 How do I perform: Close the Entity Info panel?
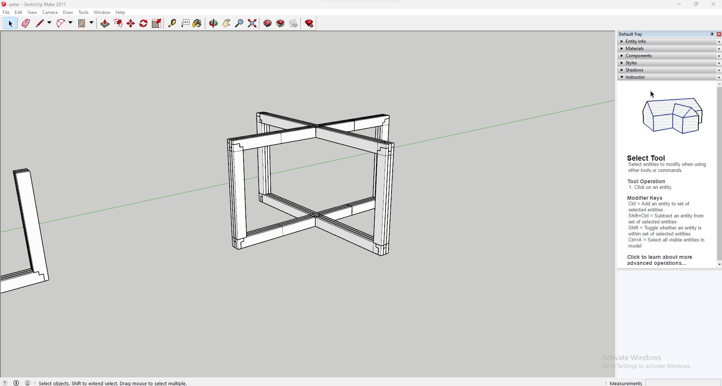[x=719, y=42]
